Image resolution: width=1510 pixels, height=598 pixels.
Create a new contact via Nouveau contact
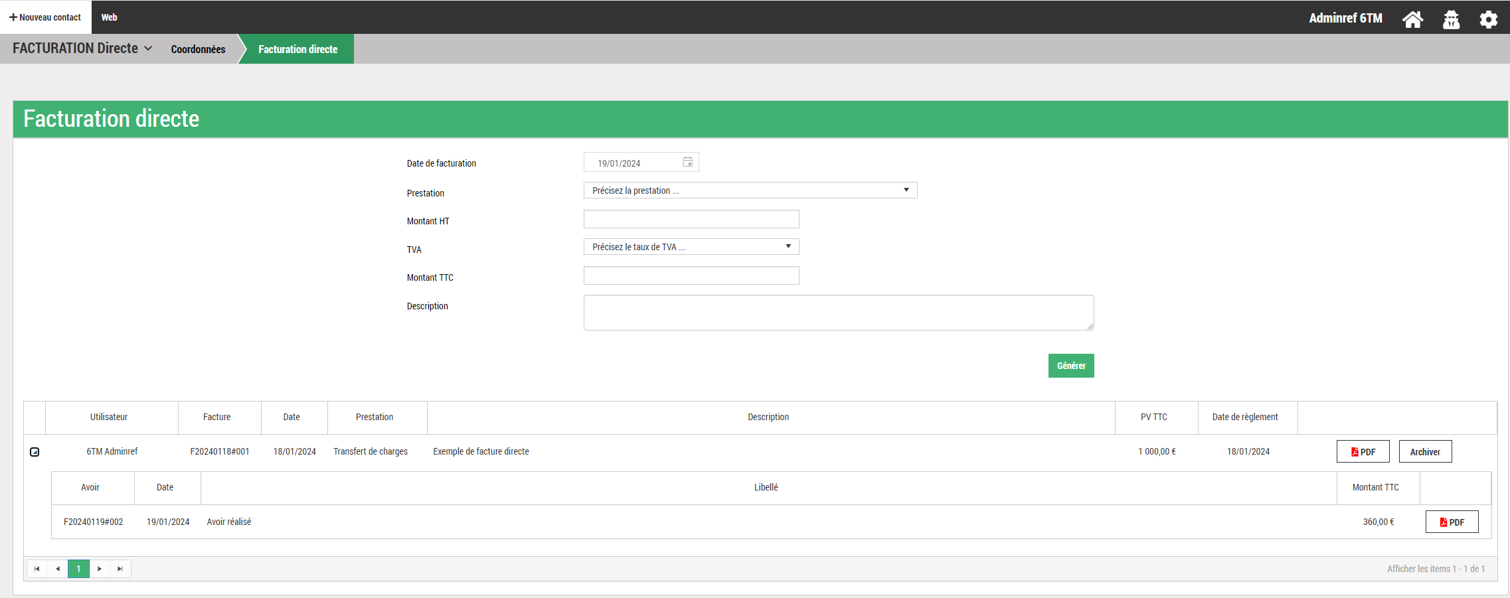click(46, 17)
